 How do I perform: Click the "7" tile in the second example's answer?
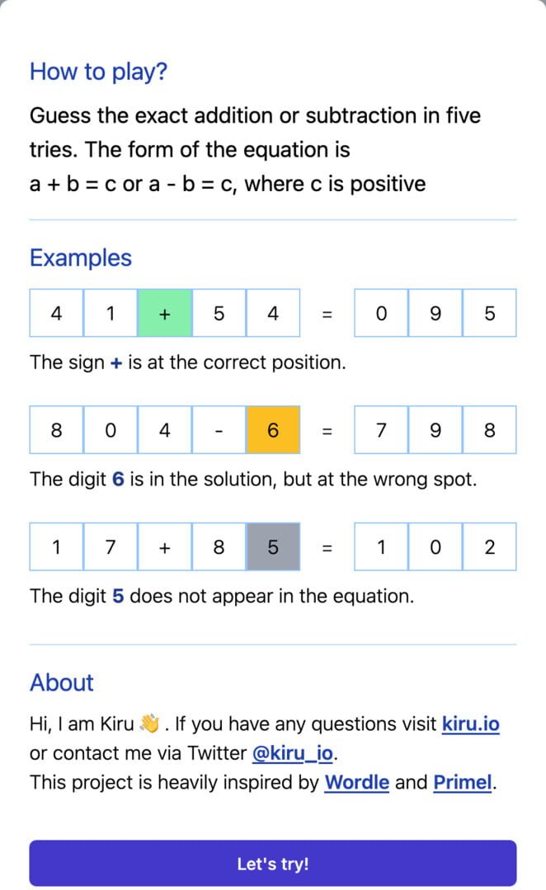(x=381, y=430)
